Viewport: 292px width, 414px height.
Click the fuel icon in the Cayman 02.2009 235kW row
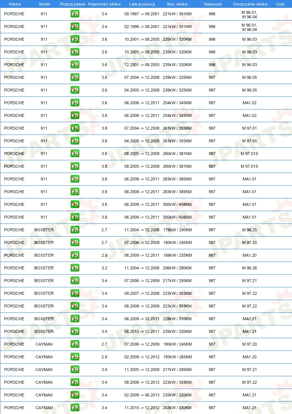(x=75, y=395)
